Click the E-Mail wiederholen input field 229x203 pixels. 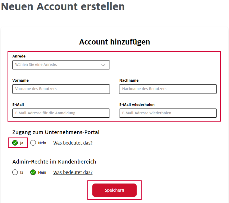[x=168, y=113]
